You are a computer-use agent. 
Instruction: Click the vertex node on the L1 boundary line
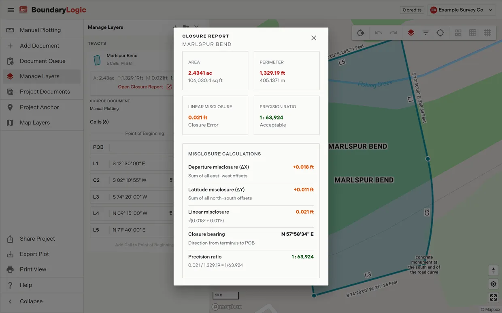pyautogui.click(x=428, y=159)
